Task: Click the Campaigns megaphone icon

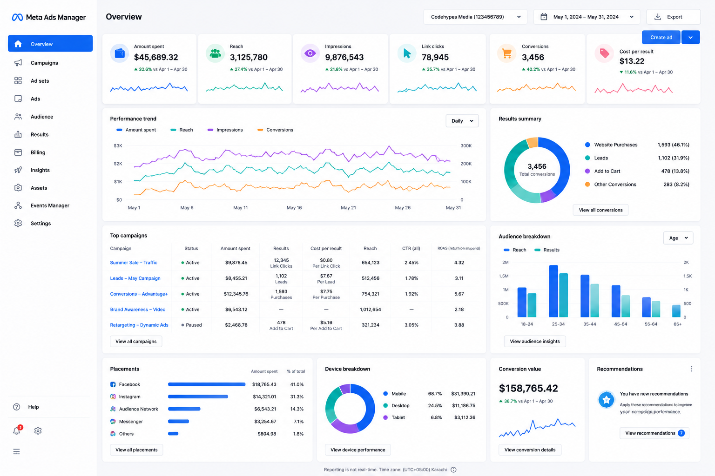Action: click(18, 63)
